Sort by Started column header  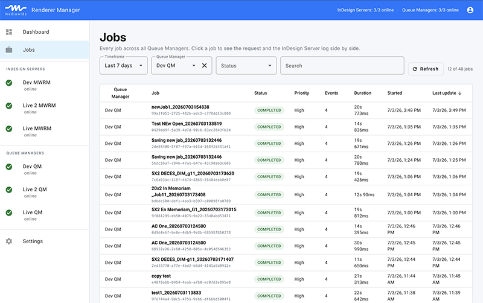395,93
